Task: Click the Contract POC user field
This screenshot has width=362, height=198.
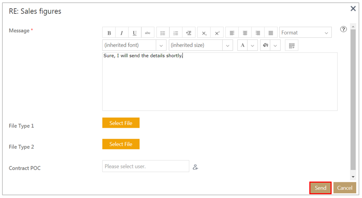Action: click(x=146, y=167)
